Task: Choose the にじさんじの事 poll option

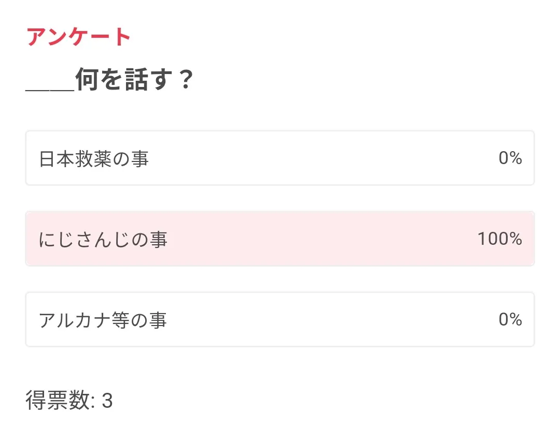Action: (279, 239)
